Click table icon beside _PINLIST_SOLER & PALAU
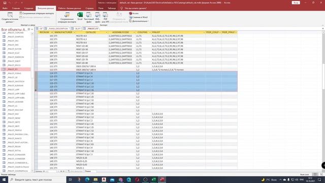325x183 pixels. coord(4,167)
